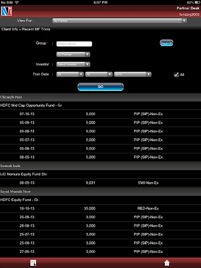The image size is (201, 268).
Task: Select the Client Info breadcrumb
Action: pos(10,29)
